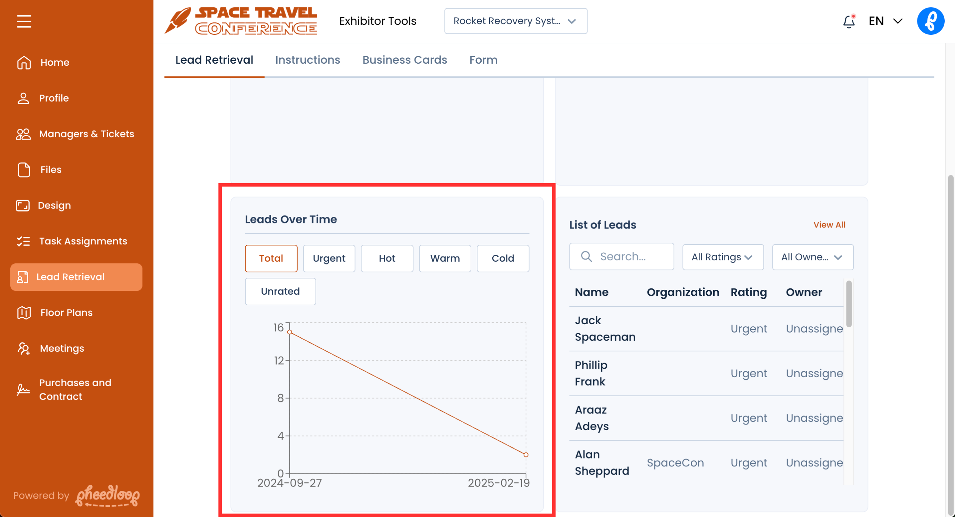Switch to the Instructions tab

click(307, 60)
